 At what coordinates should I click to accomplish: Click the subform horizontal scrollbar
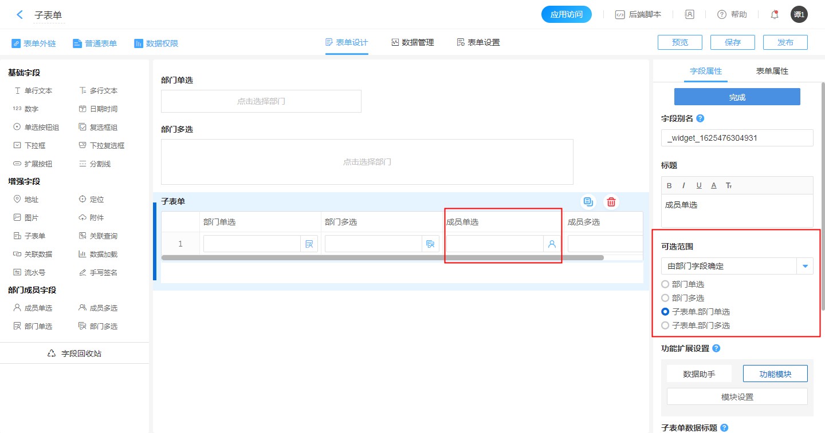(382, 258)
